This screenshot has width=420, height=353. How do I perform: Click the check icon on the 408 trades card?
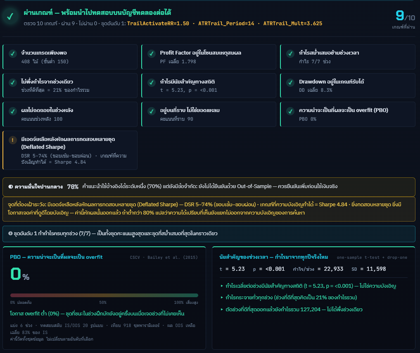click(x=12, y=54)
